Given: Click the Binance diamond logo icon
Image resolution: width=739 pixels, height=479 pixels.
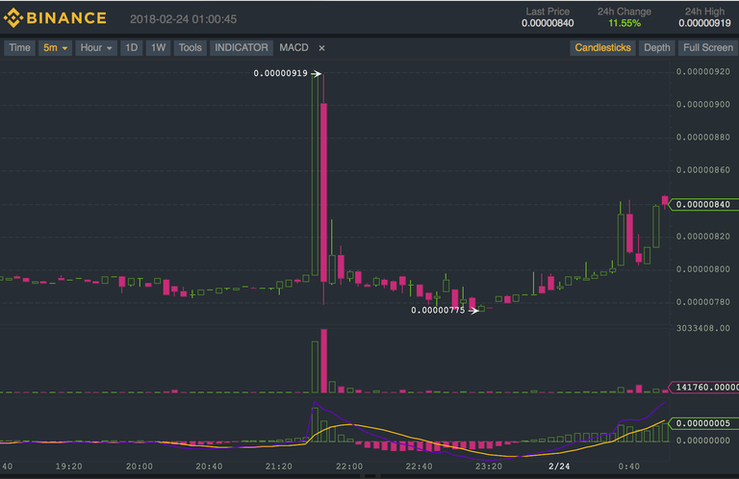Looking at the screenshot, I should [x=13, y=18].
